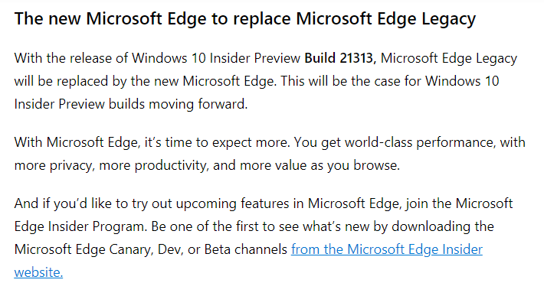Click the word "Legacy" in the heading

(x=449, y=18)
